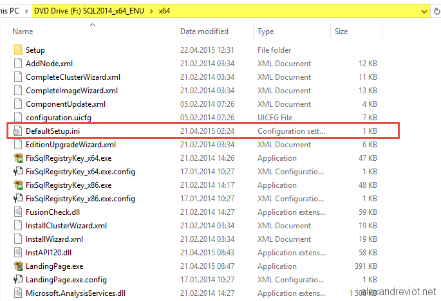Click the 22.04.2015 12:31 date of Setup
Screen dimensions: 441x301
click(x=207, y=50)
